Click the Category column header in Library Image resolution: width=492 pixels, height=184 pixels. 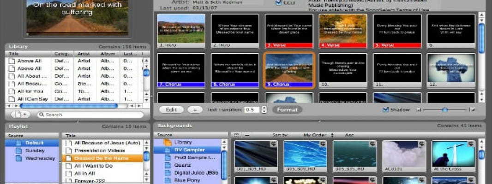pos(63,54)
